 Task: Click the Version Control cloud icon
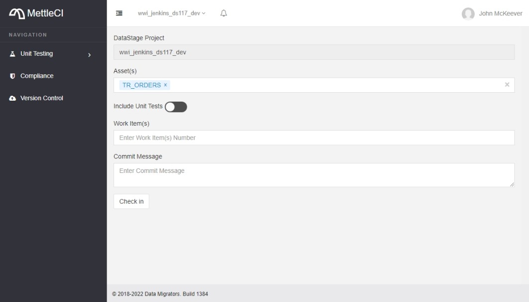12,98
